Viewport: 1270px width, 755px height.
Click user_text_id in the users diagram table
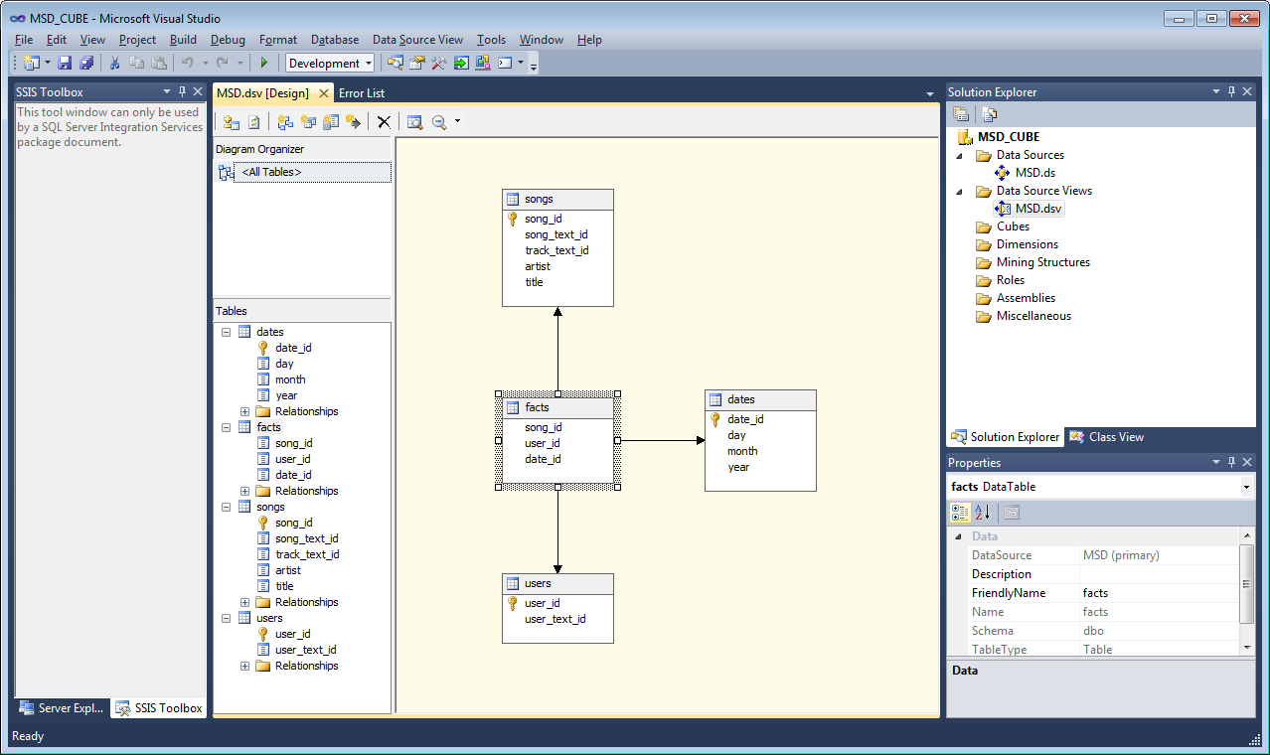tap(556, 619)
